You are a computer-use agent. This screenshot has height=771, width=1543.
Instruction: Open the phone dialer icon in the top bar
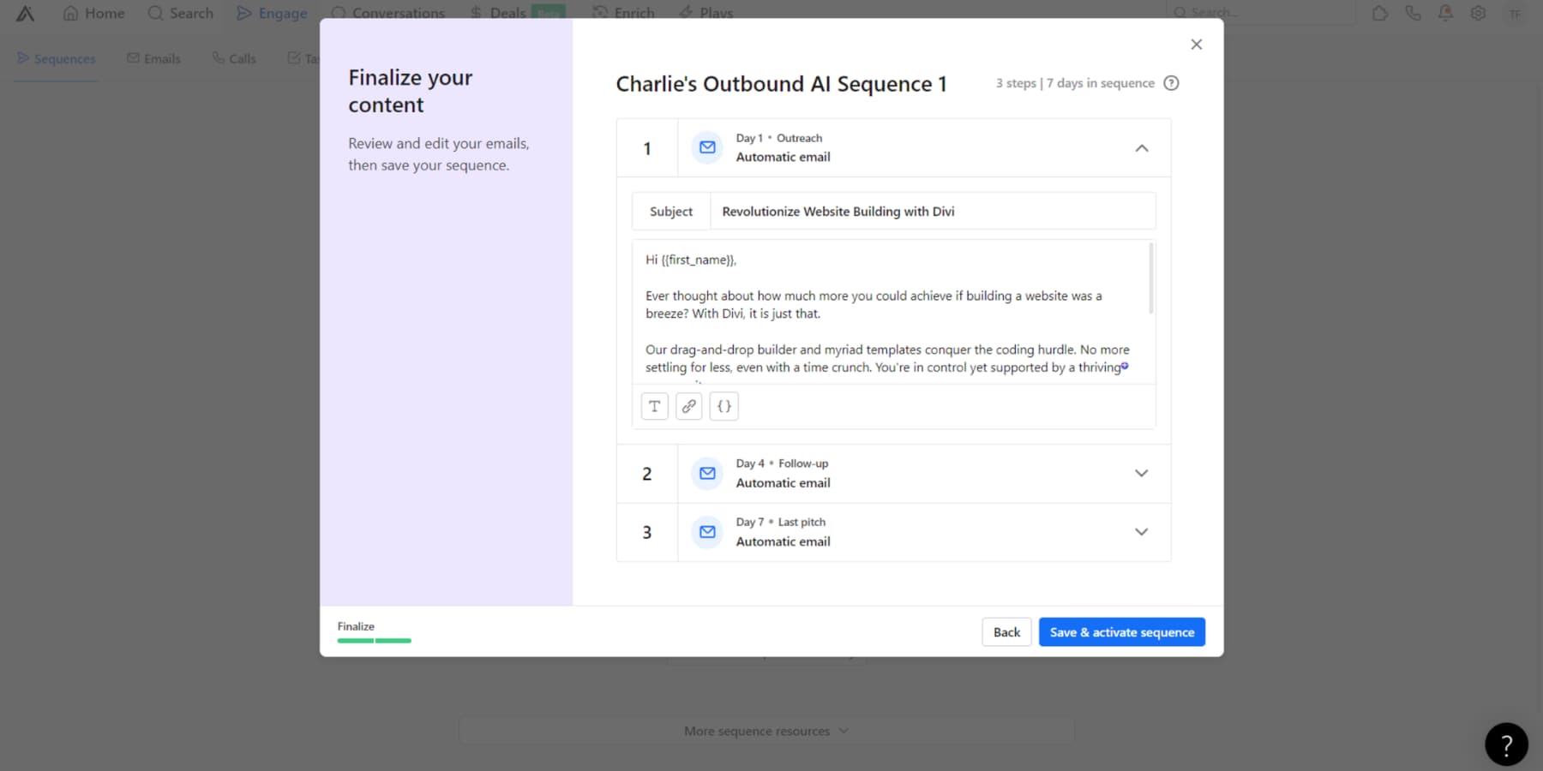coord(1413,13)
